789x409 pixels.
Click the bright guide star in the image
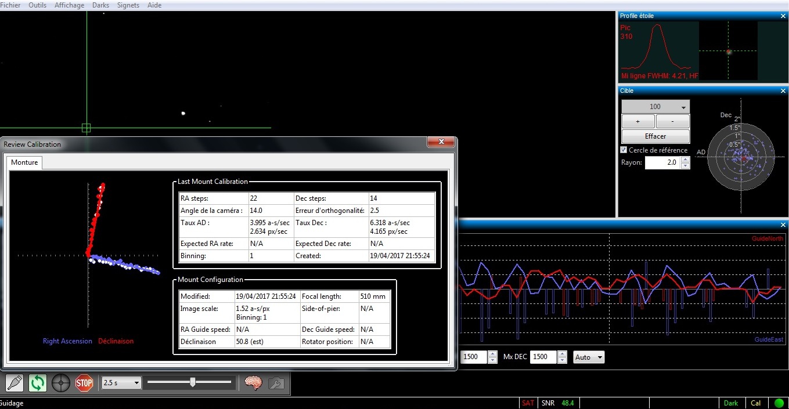(x=183, y=113)
